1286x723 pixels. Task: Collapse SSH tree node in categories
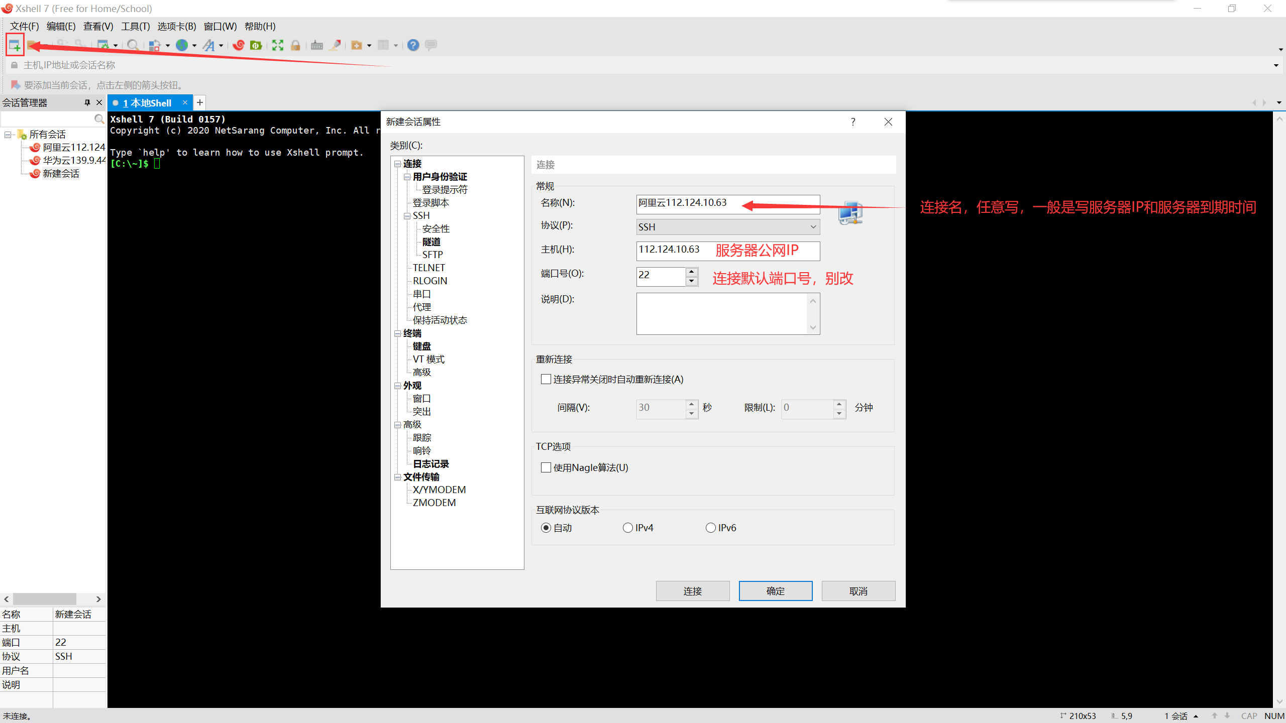click(407, 216)
